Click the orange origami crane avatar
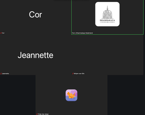The height and width of the screenshot is (115, 145). coord(71,95)
